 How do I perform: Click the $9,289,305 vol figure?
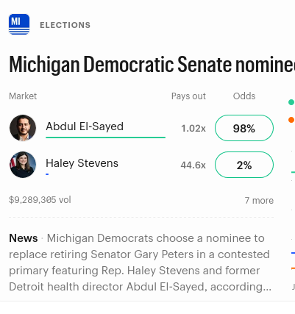40,200
